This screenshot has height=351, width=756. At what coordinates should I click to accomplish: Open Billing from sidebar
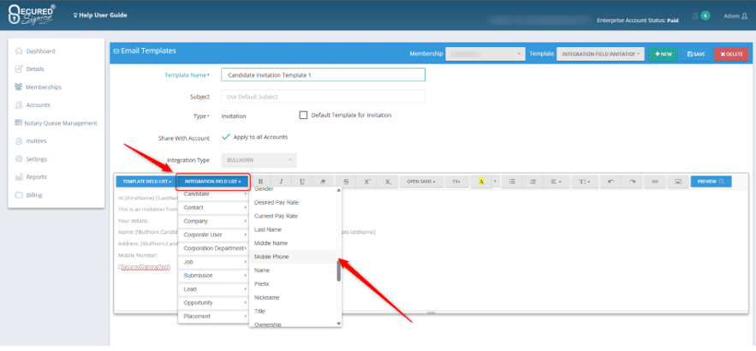click(28, 195)
